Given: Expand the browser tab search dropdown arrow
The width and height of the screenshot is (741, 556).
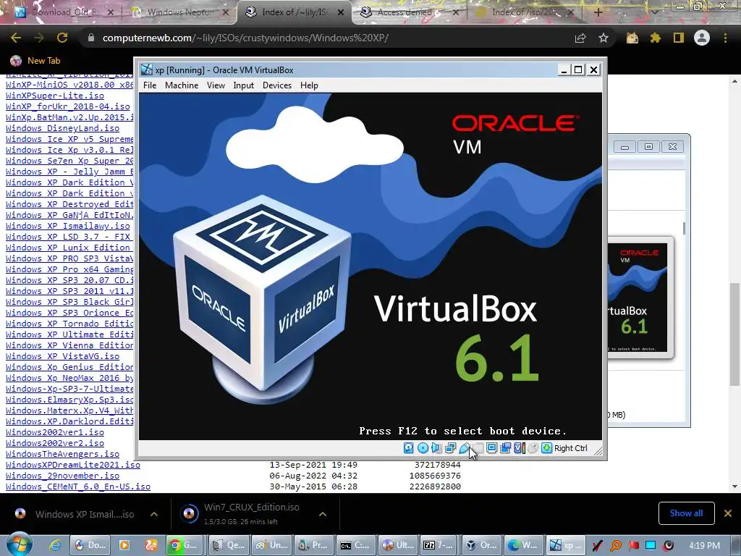Looking at the screenshot, I should (x=654, y=13).
